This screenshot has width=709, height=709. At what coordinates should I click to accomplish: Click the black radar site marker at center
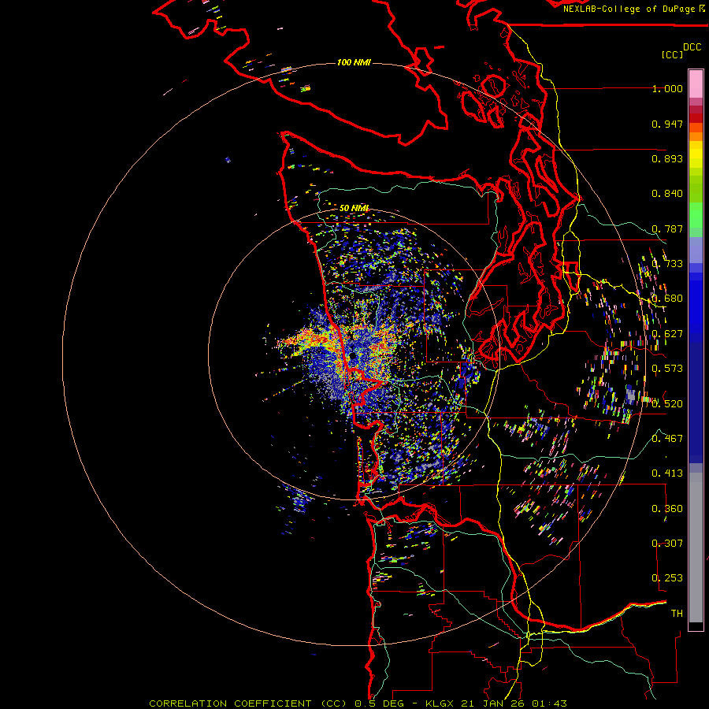[x=353, y=356]
